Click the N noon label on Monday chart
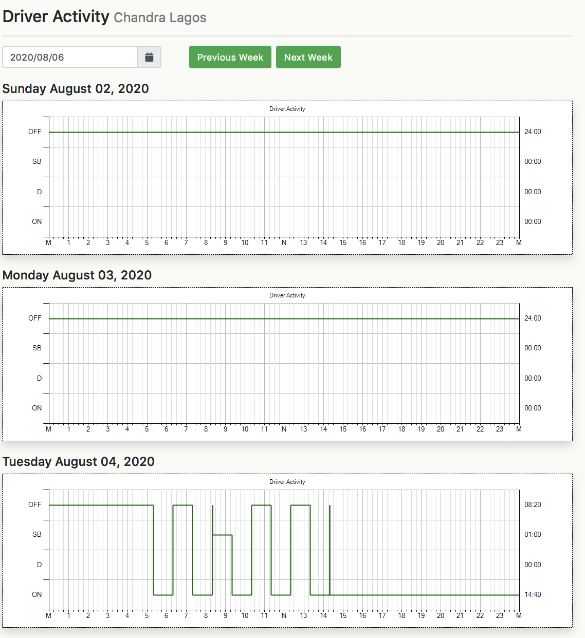 pos(284,429)
